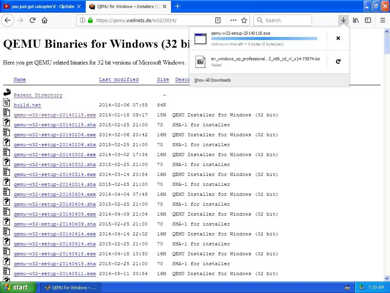This screenshot has width=390, height=293.
Task: Sort listing by Size
Action: coord(163,79)
